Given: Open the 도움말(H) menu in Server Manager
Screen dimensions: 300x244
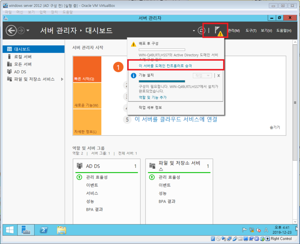Looking at the screenshot, I should 284,31.
